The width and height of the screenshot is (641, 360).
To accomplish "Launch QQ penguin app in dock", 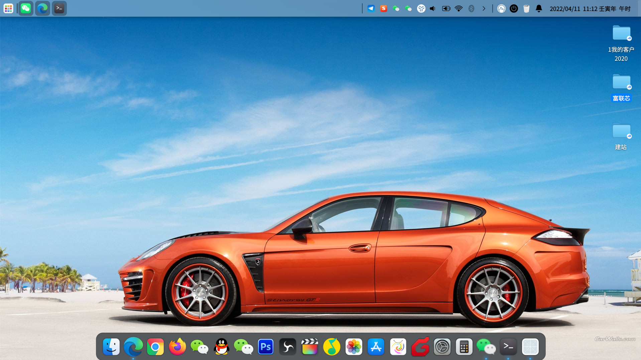I will pyautogui.click(x=221, y=347).
